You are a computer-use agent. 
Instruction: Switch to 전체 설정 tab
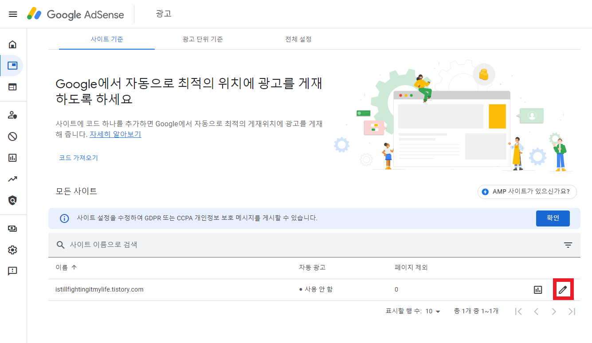click(298, 39)
